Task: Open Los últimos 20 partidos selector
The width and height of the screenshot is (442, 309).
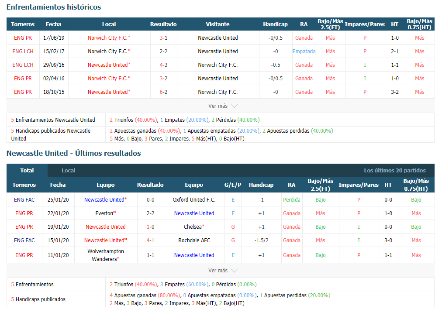Action: [x=395, y=170]
